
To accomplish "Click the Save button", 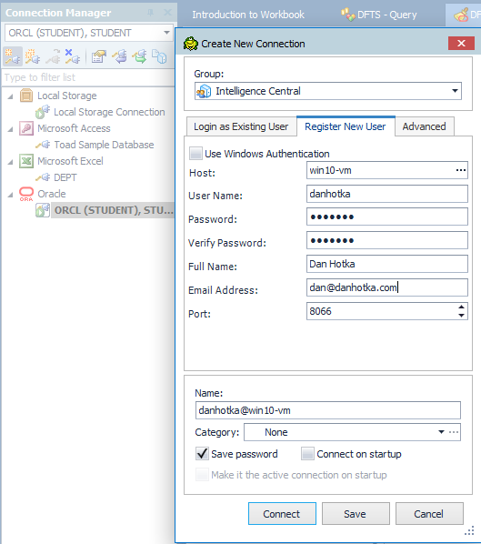I will click(356, 513).
